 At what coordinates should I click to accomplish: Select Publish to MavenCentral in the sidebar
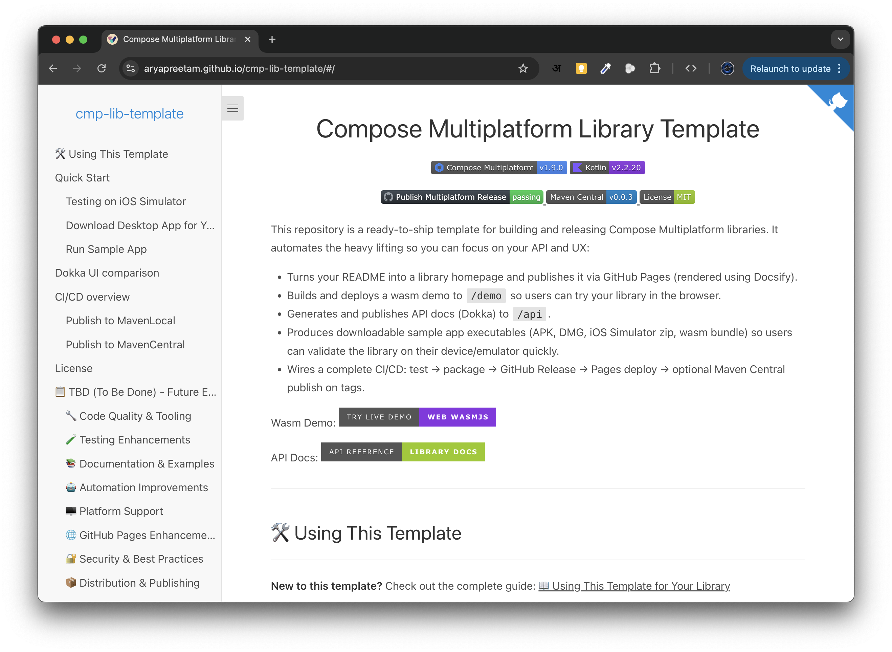pyautogui.click(x=125, y=344)
